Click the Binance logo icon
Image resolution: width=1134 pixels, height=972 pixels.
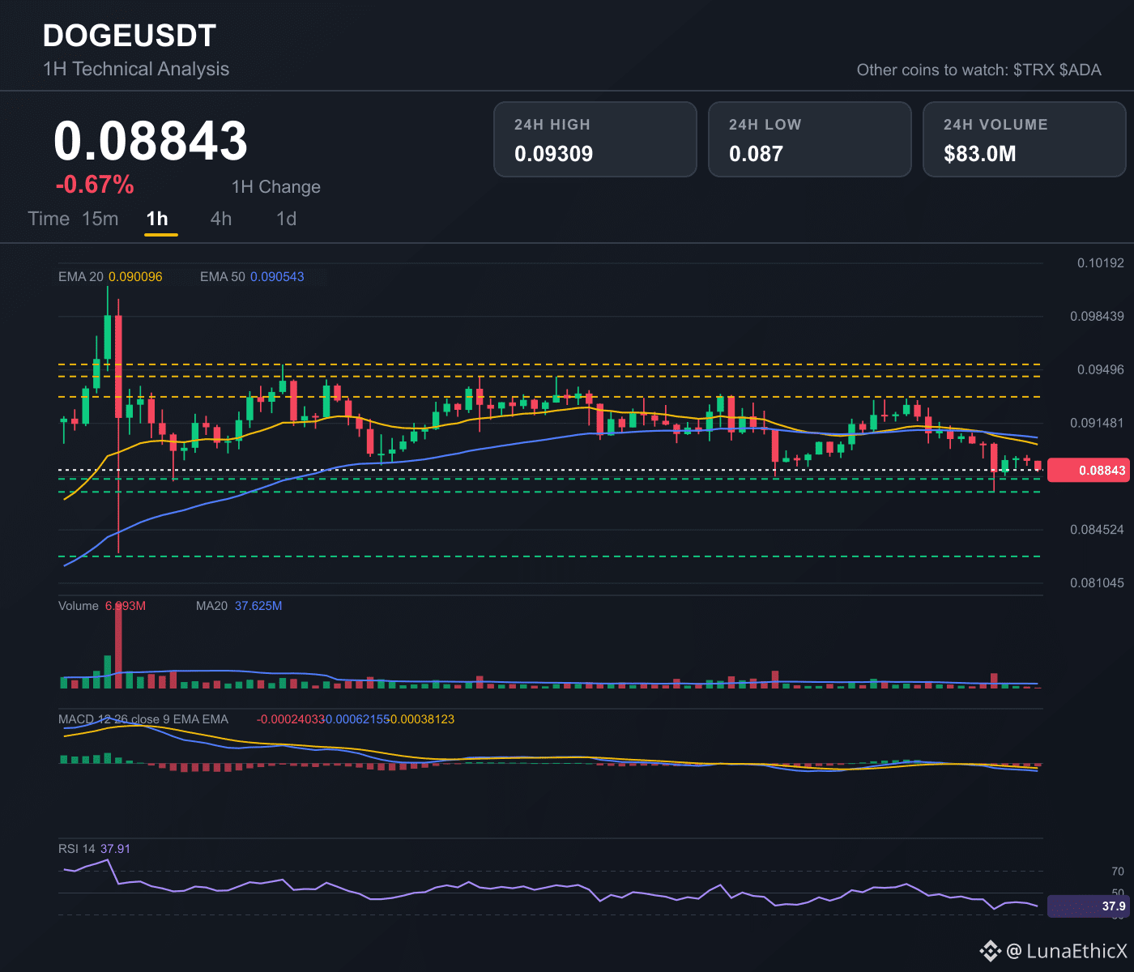990,950
